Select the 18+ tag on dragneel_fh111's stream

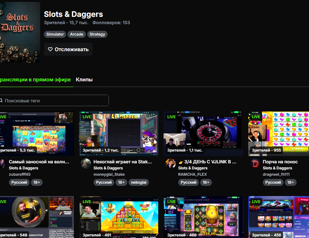(291, 182)
